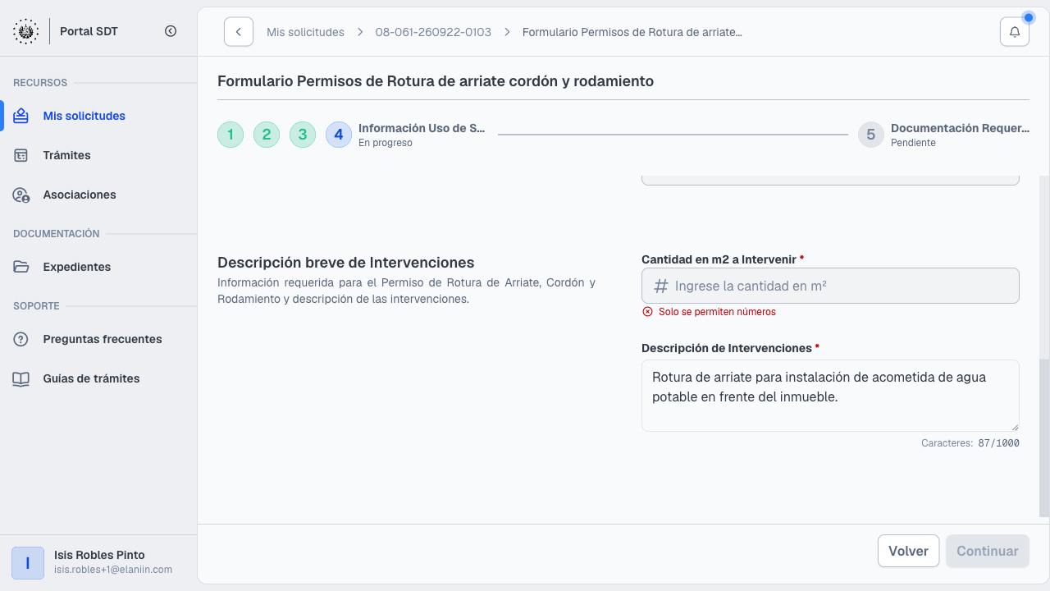Click the Continuar button

coord(988,551)
